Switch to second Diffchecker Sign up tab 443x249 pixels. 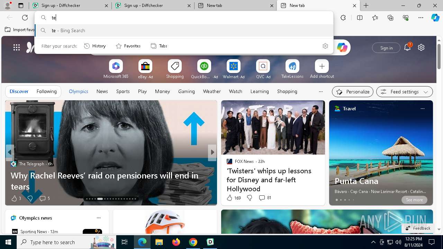153,6
